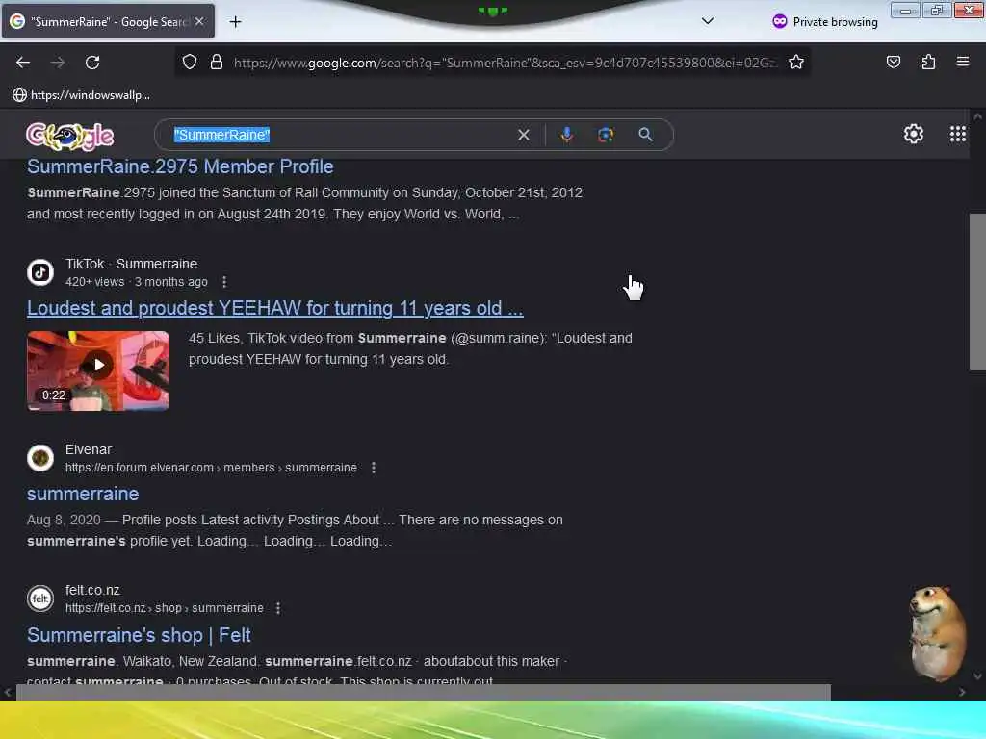The width and height of the screenshot is (986, 739).
Task: Open the tracking protection shield icon
Action: [x=190, y=62]
